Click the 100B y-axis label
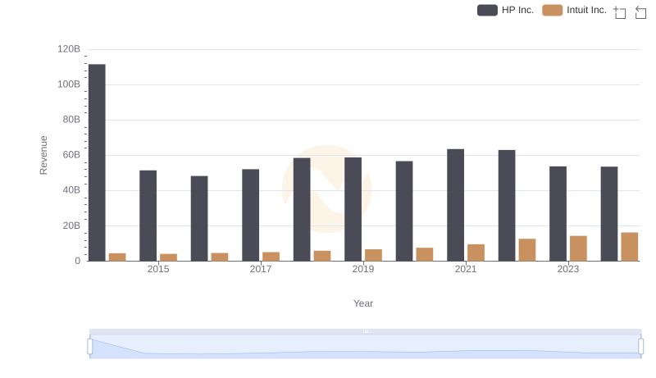The width and height of the screenshot is (656, 378). pos(69,84)
